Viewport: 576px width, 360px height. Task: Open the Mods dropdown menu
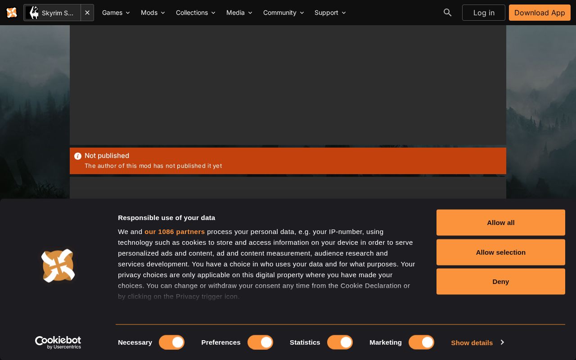(153, 13)
